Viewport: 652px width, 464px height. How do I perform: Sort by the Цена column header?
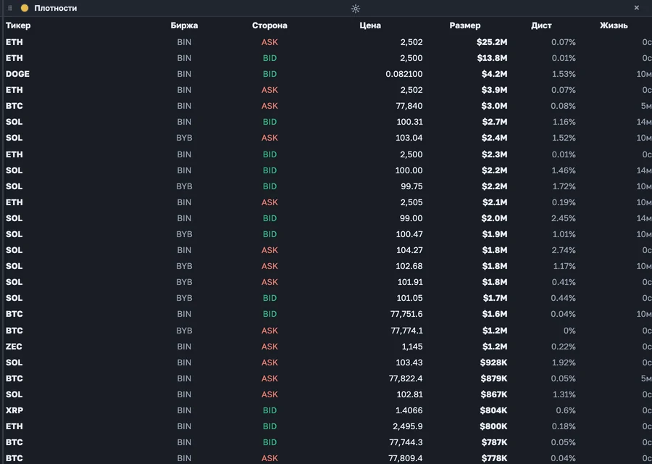(x=370, y=25)
